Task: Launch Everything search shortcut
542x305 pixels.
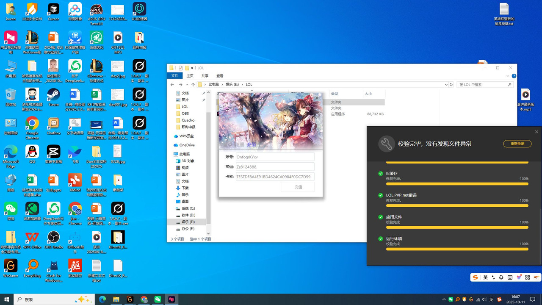Action: 32,268
